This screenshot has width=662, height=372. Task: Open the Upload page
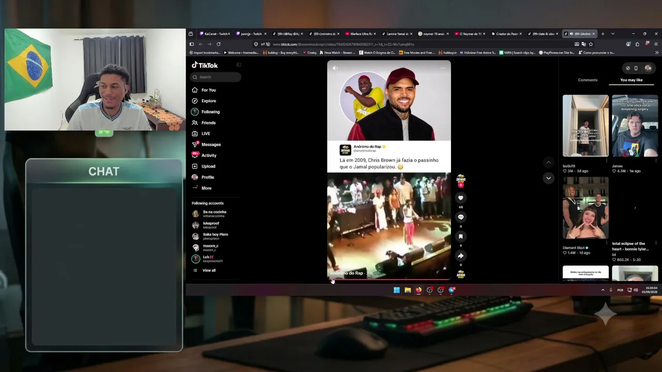click(204, 166)
